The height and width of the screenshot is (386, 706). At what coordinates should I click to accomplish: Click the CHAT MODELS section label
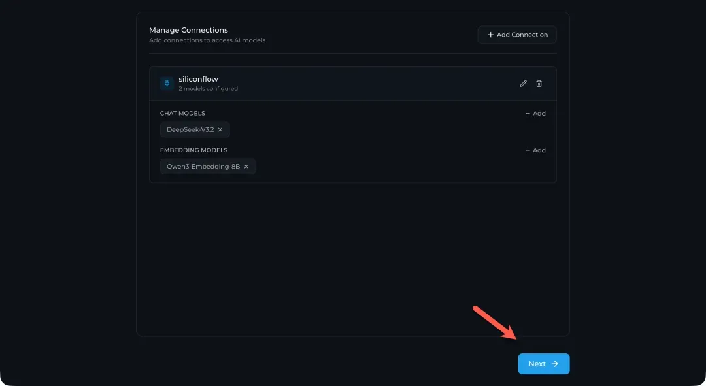[x=182, y=114]
